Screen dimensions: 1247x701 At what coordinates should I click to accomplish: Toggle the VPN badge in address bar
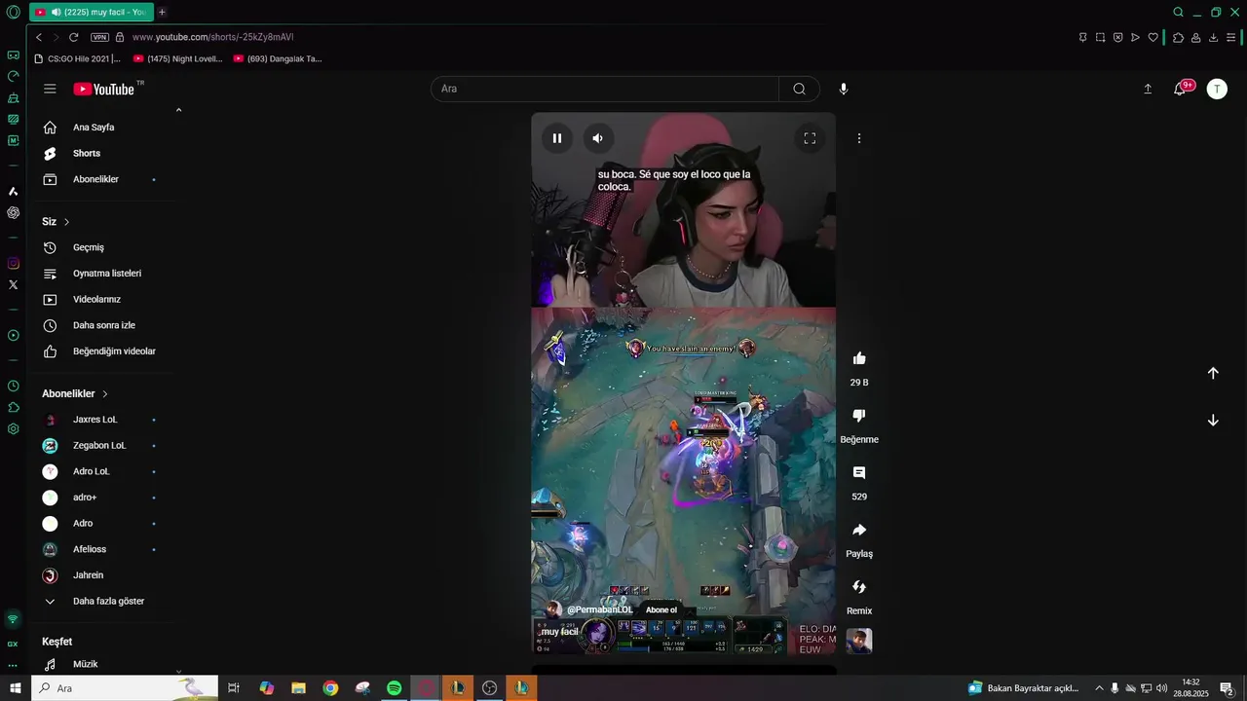(99, 37)
